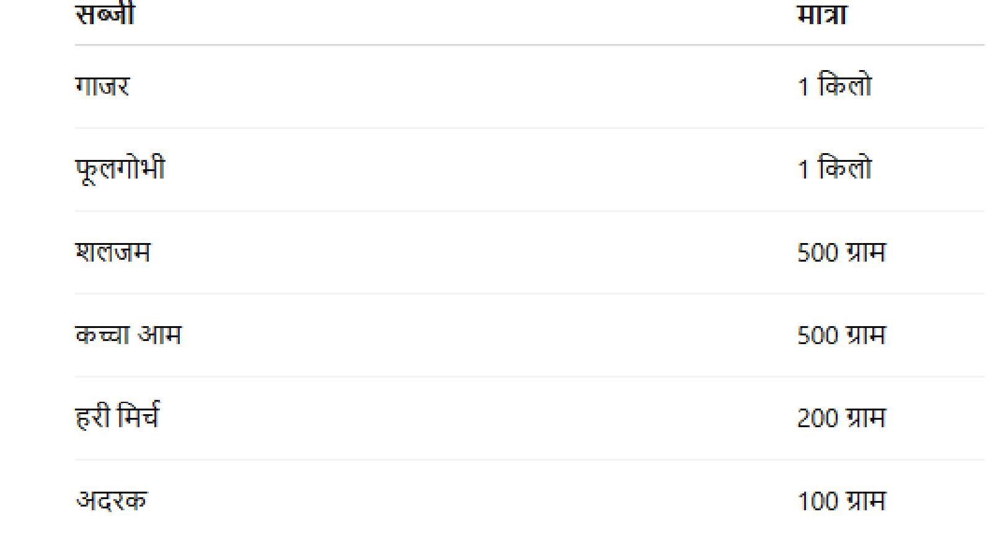
Task: Select the शलजम cell
Action: tap(112, 252)
